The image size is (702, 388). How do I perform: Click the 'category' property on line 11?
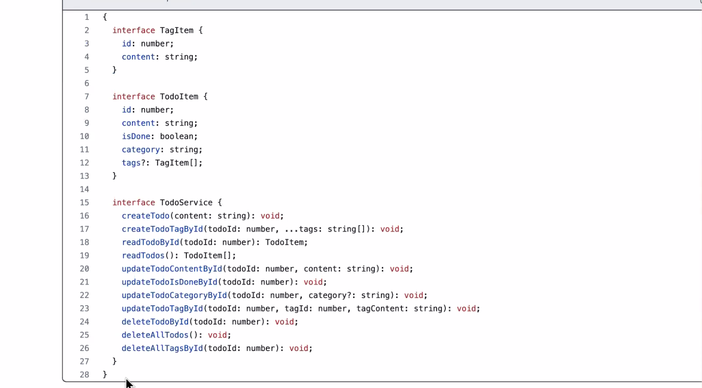(x=141, y=150)
